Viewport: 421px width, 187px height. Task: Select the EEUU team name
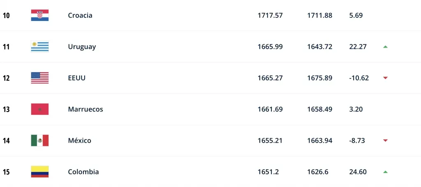[77, 78]
